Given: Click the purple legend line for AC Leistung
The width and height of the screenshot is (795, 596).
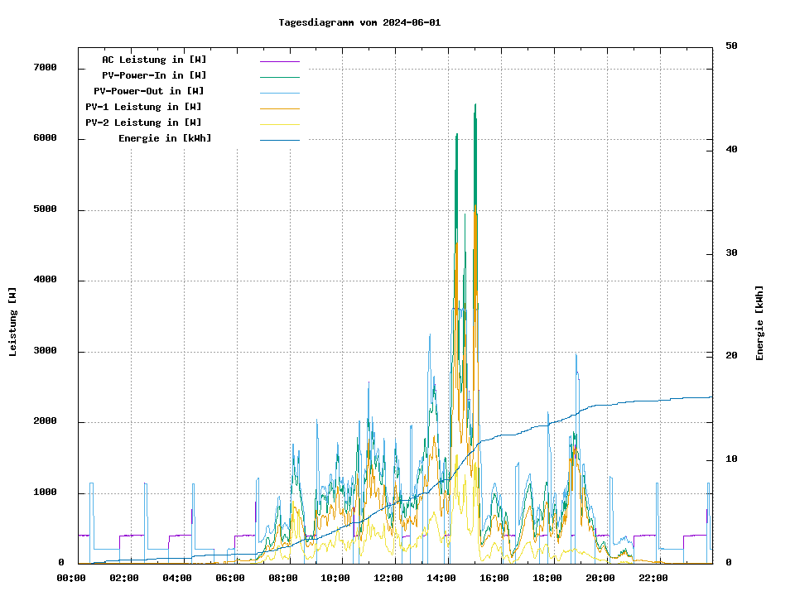Looking at the screenshot, I should tap(279, 61).
